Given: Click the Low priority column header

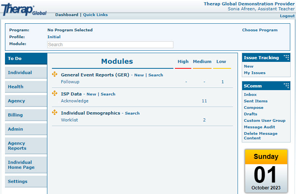Looking at the screenshot, I should [221, 61].
